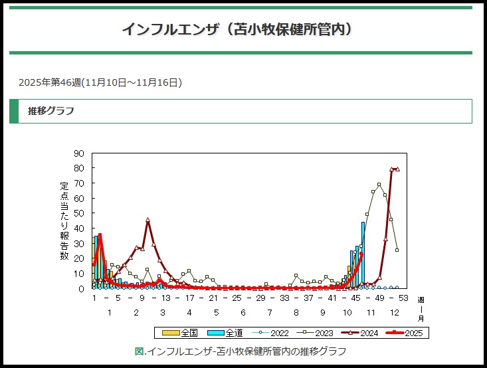Click green square beside 推移グラフ heading
487x368 pixels.
[x=14, y=111]
